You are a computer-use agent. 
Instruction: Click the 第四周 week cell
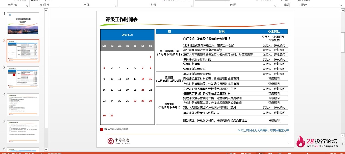(x=169, y=106)
